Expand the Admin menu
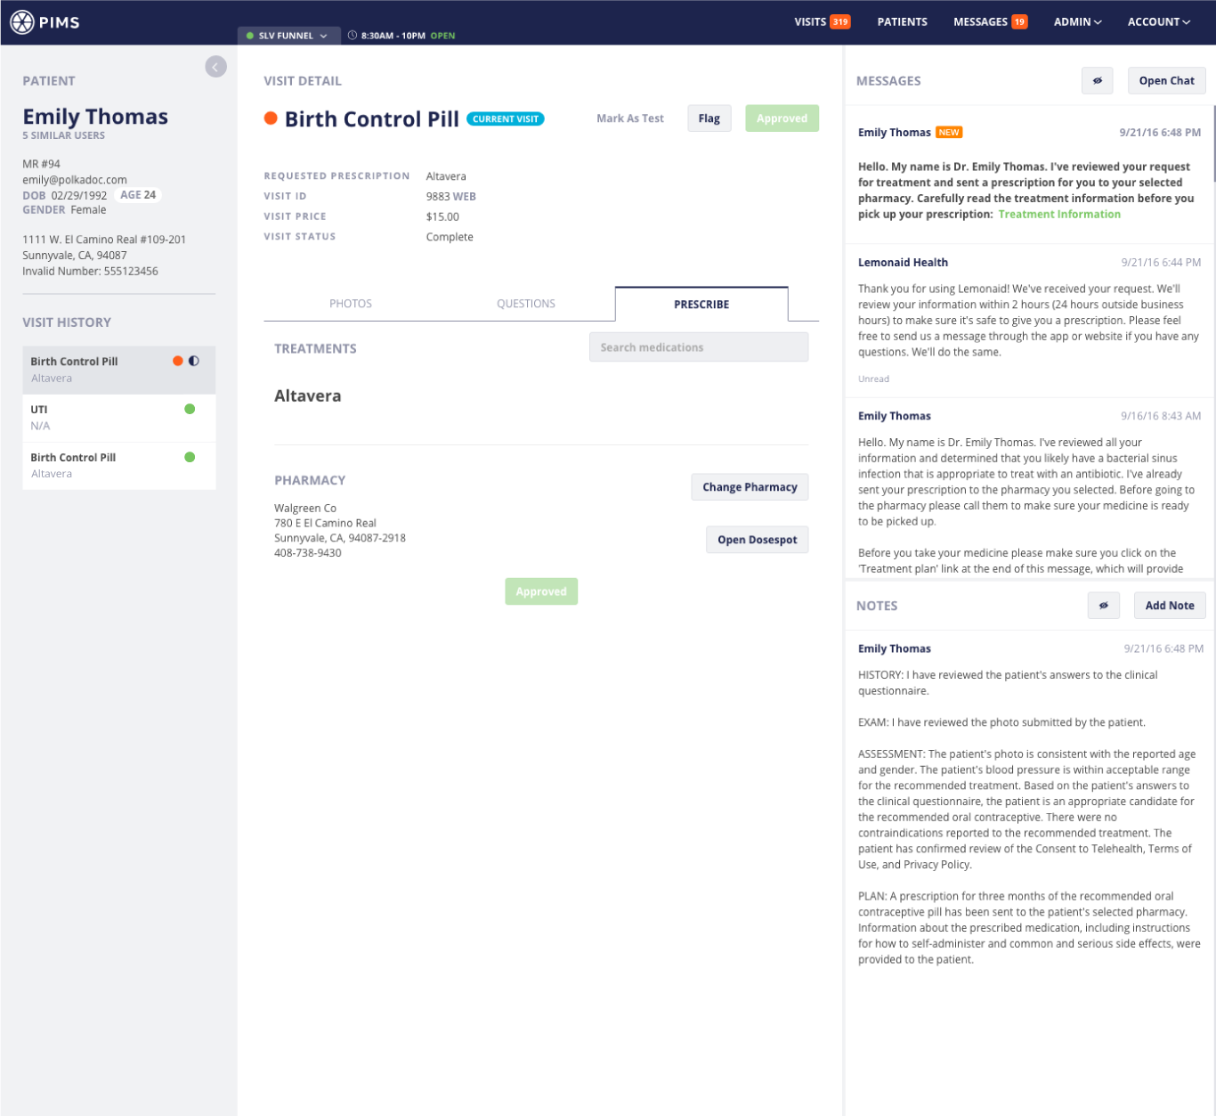This screenshot has height=1116, width=1216. [x=1077, y=22]
